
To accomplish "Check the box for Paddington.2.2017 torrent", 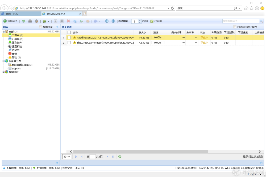I will tap(69, 37).
